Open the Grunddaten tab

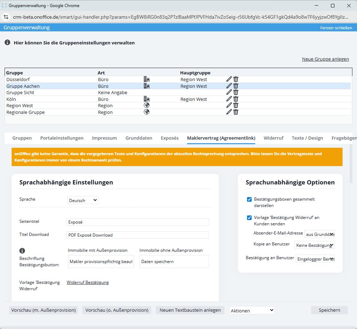[139, 138]
